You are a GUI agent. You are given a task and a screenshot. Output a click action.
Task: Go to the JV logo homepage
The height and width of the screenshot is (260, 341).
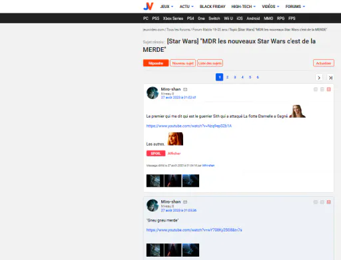pos(149,6)
